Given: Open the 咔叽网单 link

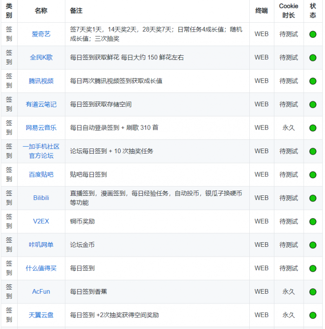Looking at the screenshot, I should (x=41, y=245).
